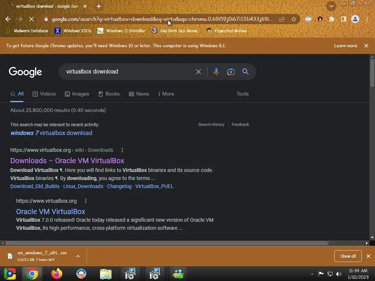Click Show all downloads

pyautogui.click(x=348, y=256)
